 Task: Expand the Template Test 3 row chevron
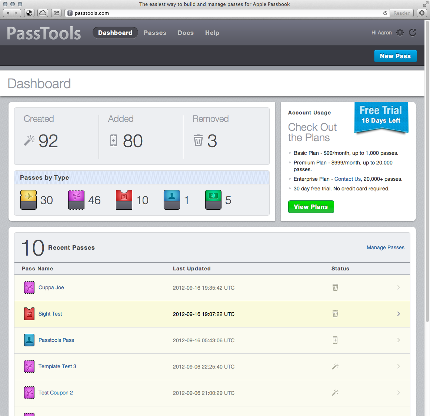point(399,366)
